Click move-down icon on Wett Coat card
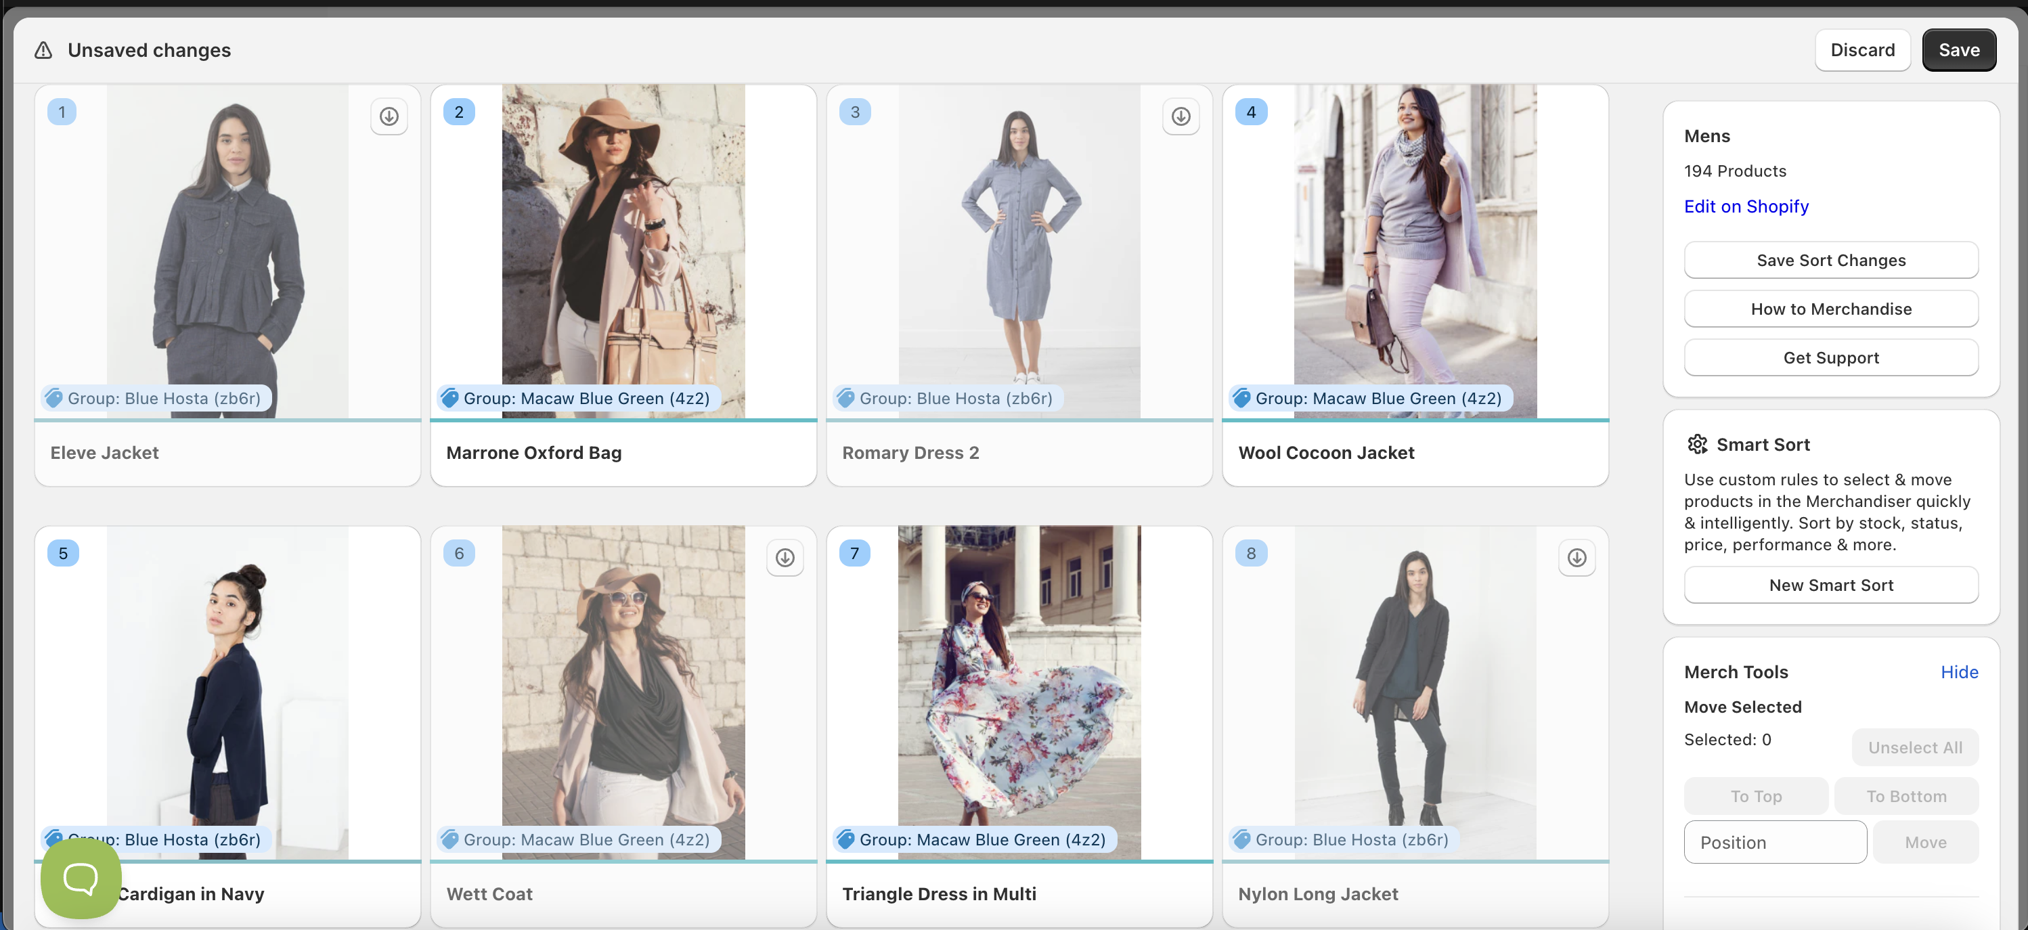The image size is (2028, 930). tap(784, 558)
